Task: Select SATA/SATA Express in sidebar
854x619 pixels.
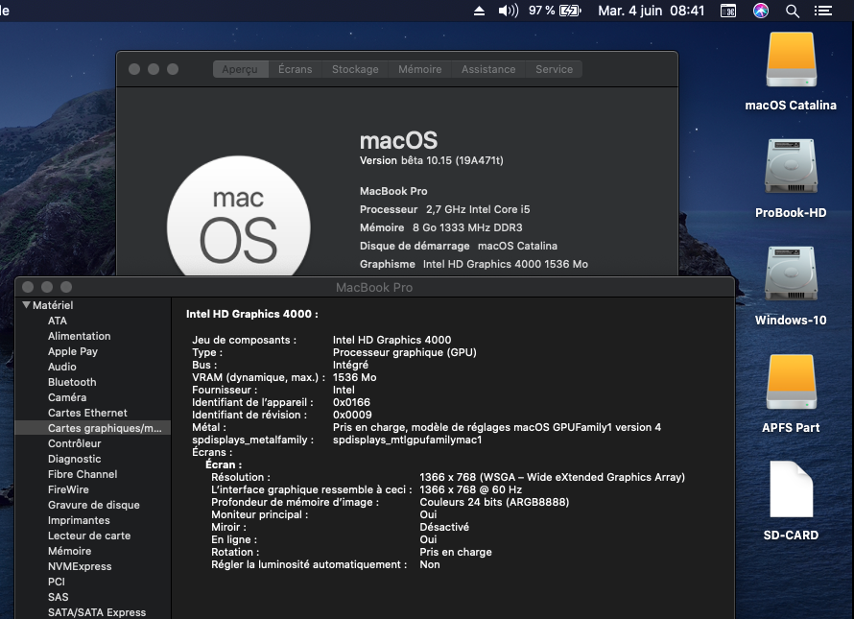Action: tap(96, 612)
